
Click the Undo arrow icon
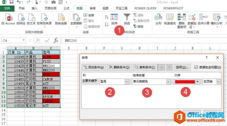19,2
